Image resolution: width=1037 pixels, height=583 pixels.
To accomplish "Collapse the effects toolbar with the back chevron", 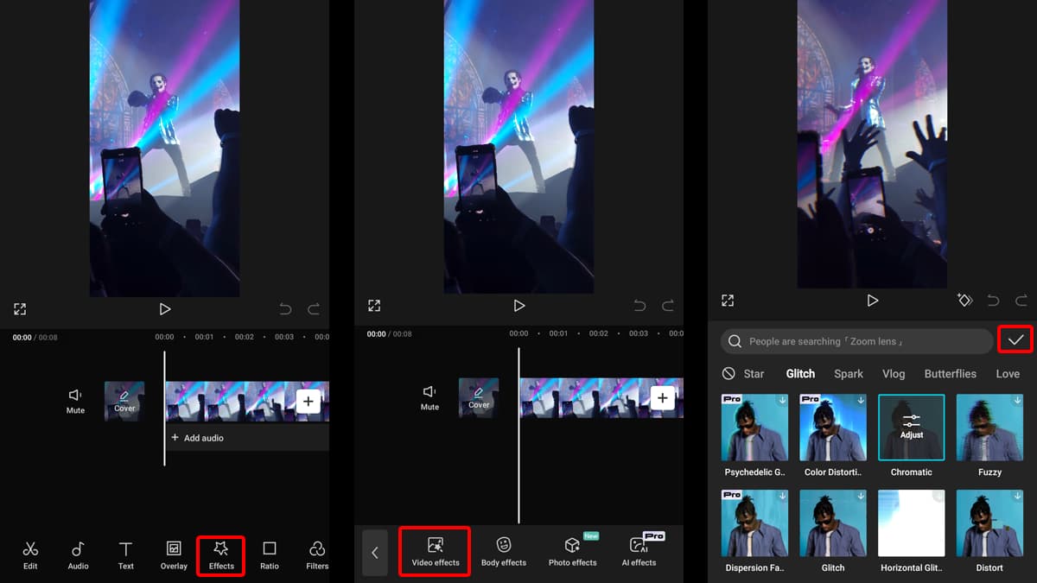I will point(374,553).
